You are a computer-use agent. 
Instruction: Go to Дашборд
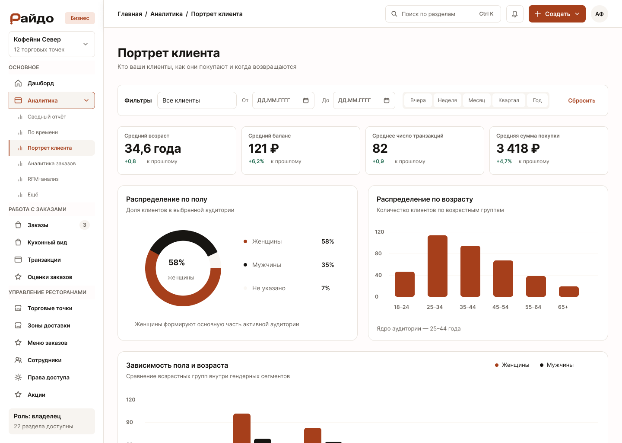[x=52, y=83]
